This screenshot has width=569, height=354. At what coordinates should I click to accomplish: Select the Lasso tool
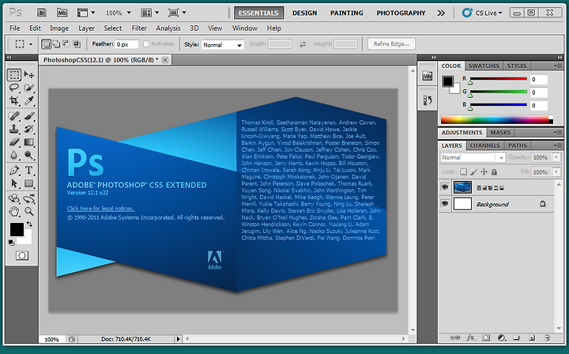tap(14, 88)
